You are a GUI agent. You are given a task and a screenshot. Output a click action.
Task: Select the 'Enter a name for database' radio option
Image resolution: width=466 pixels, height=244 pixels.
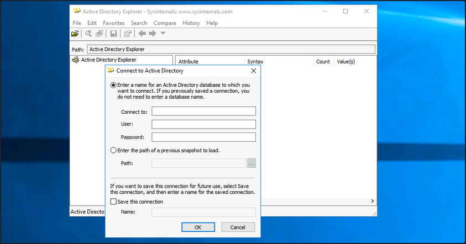point(114,85)
